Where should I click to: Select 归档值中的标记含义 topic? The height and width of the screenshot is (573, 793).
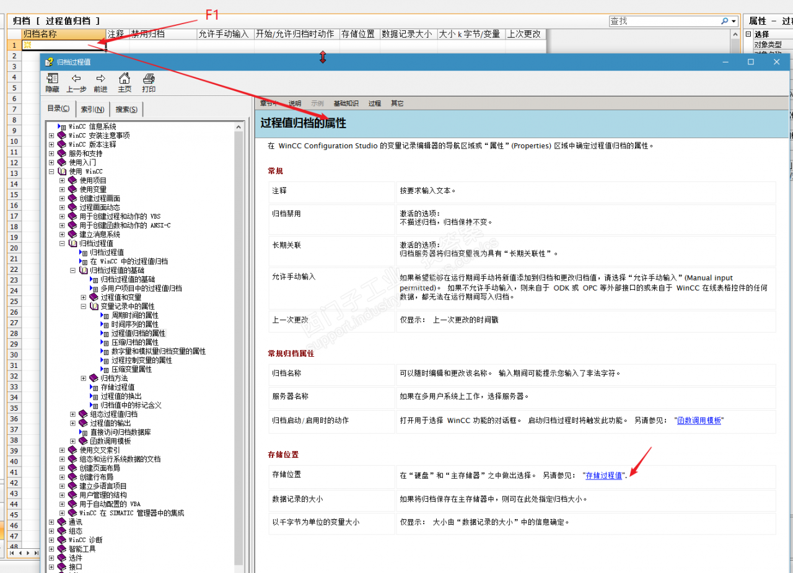131,405
